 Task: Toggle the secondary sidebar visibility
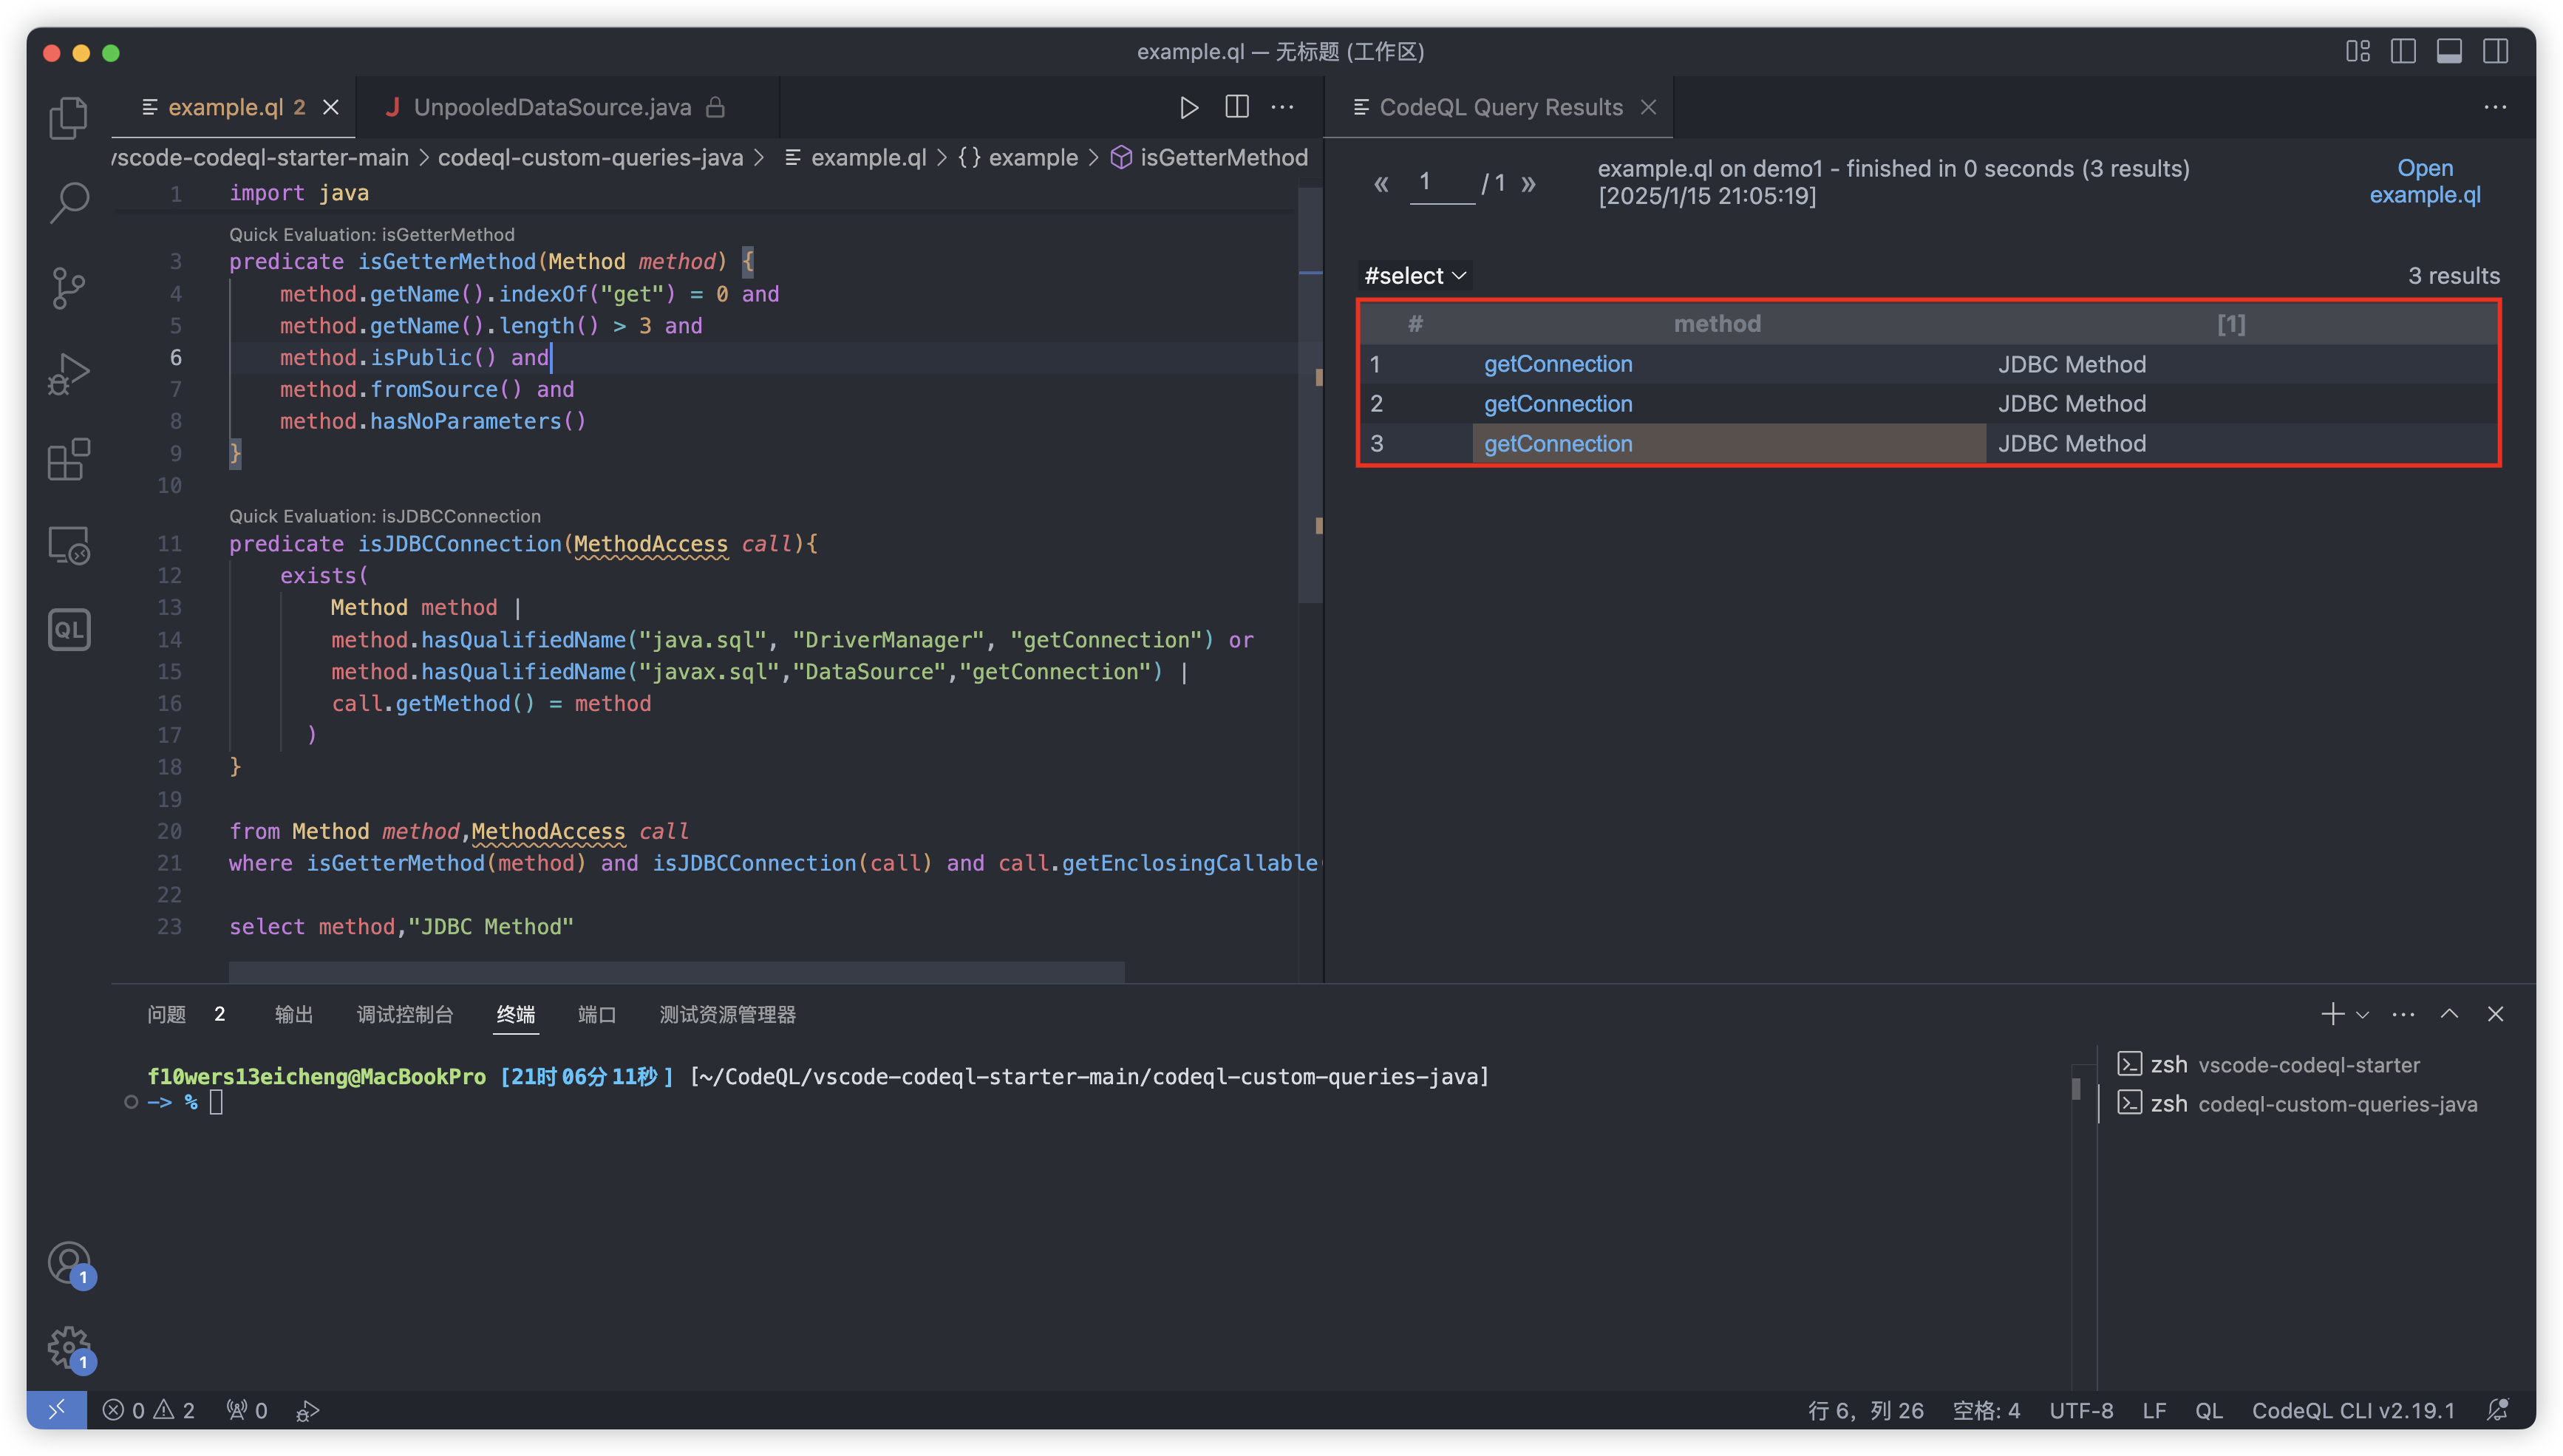coord(2495,51)
